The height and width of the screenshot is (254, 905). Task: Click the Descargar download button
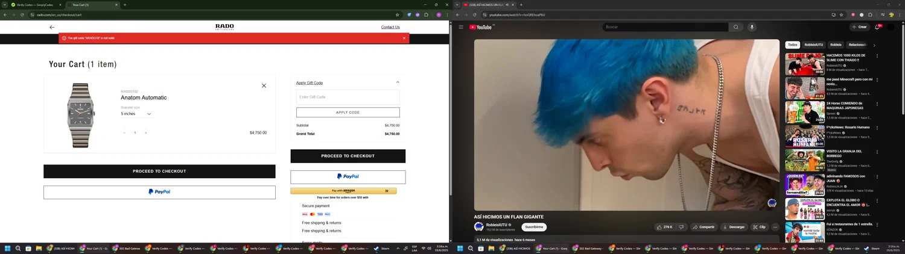tap(733, 227)
